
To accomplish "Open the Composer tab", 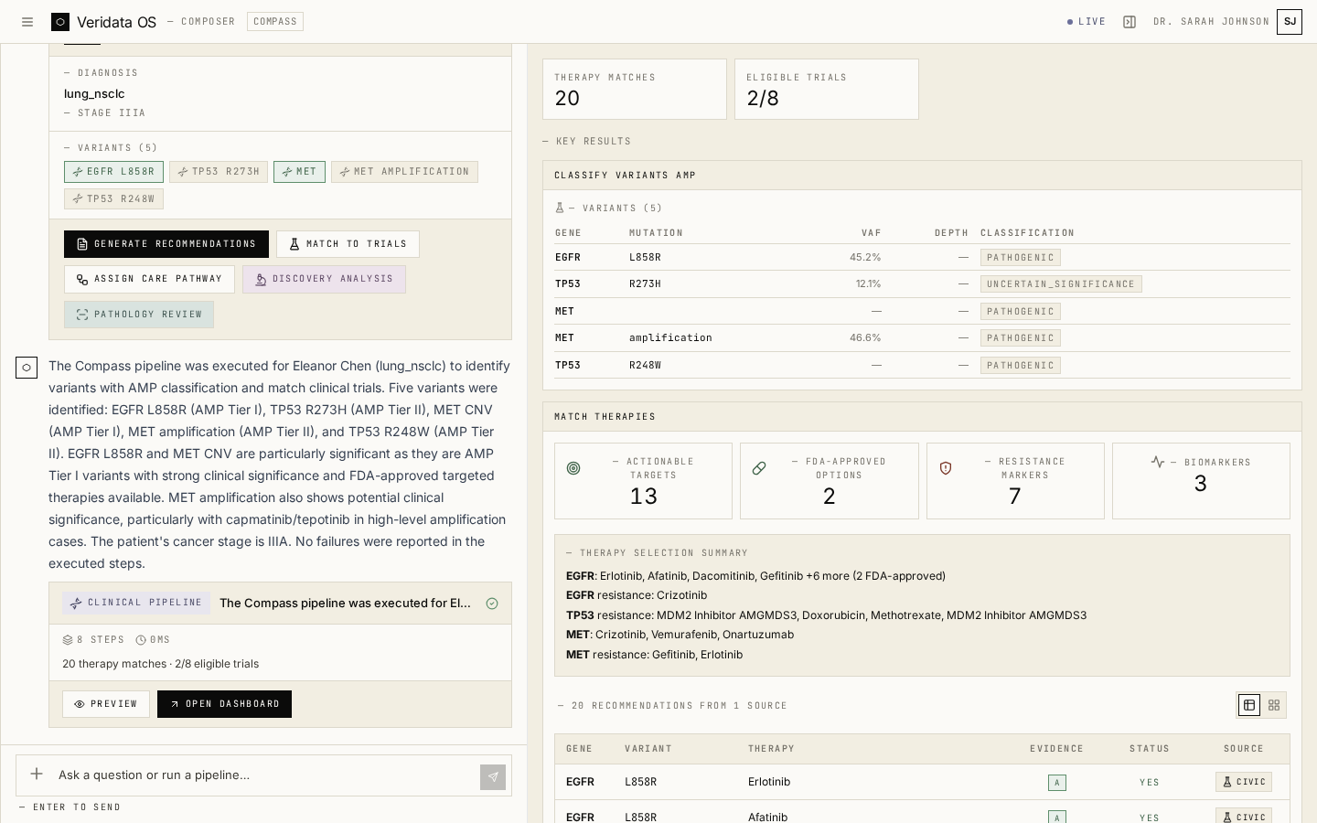I will pos(208,21).
